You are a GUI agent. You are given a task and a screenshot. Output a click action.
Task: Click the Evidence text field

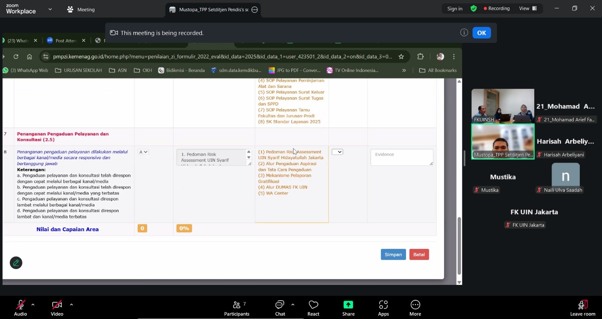coord(401,157)
